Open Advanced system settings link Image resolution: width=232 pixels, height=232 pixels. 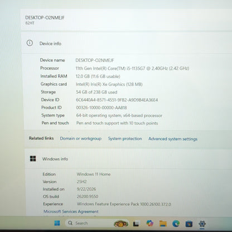pyautogui.click(x=173, y=139)
